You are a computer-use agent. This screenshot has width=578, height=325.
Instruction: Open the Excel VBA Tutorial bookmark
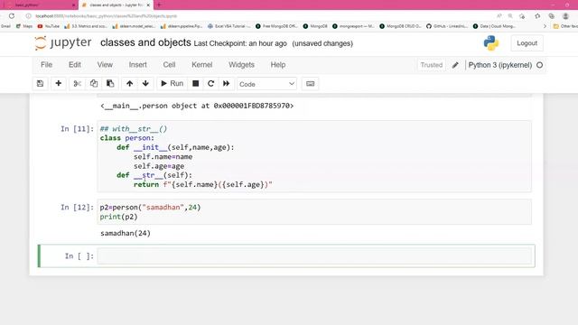point(228,26)
